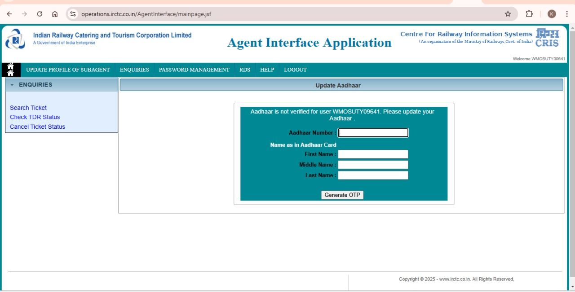Open site information in the address bar
This screenshot has width=575, height=292.
(73, 14)
